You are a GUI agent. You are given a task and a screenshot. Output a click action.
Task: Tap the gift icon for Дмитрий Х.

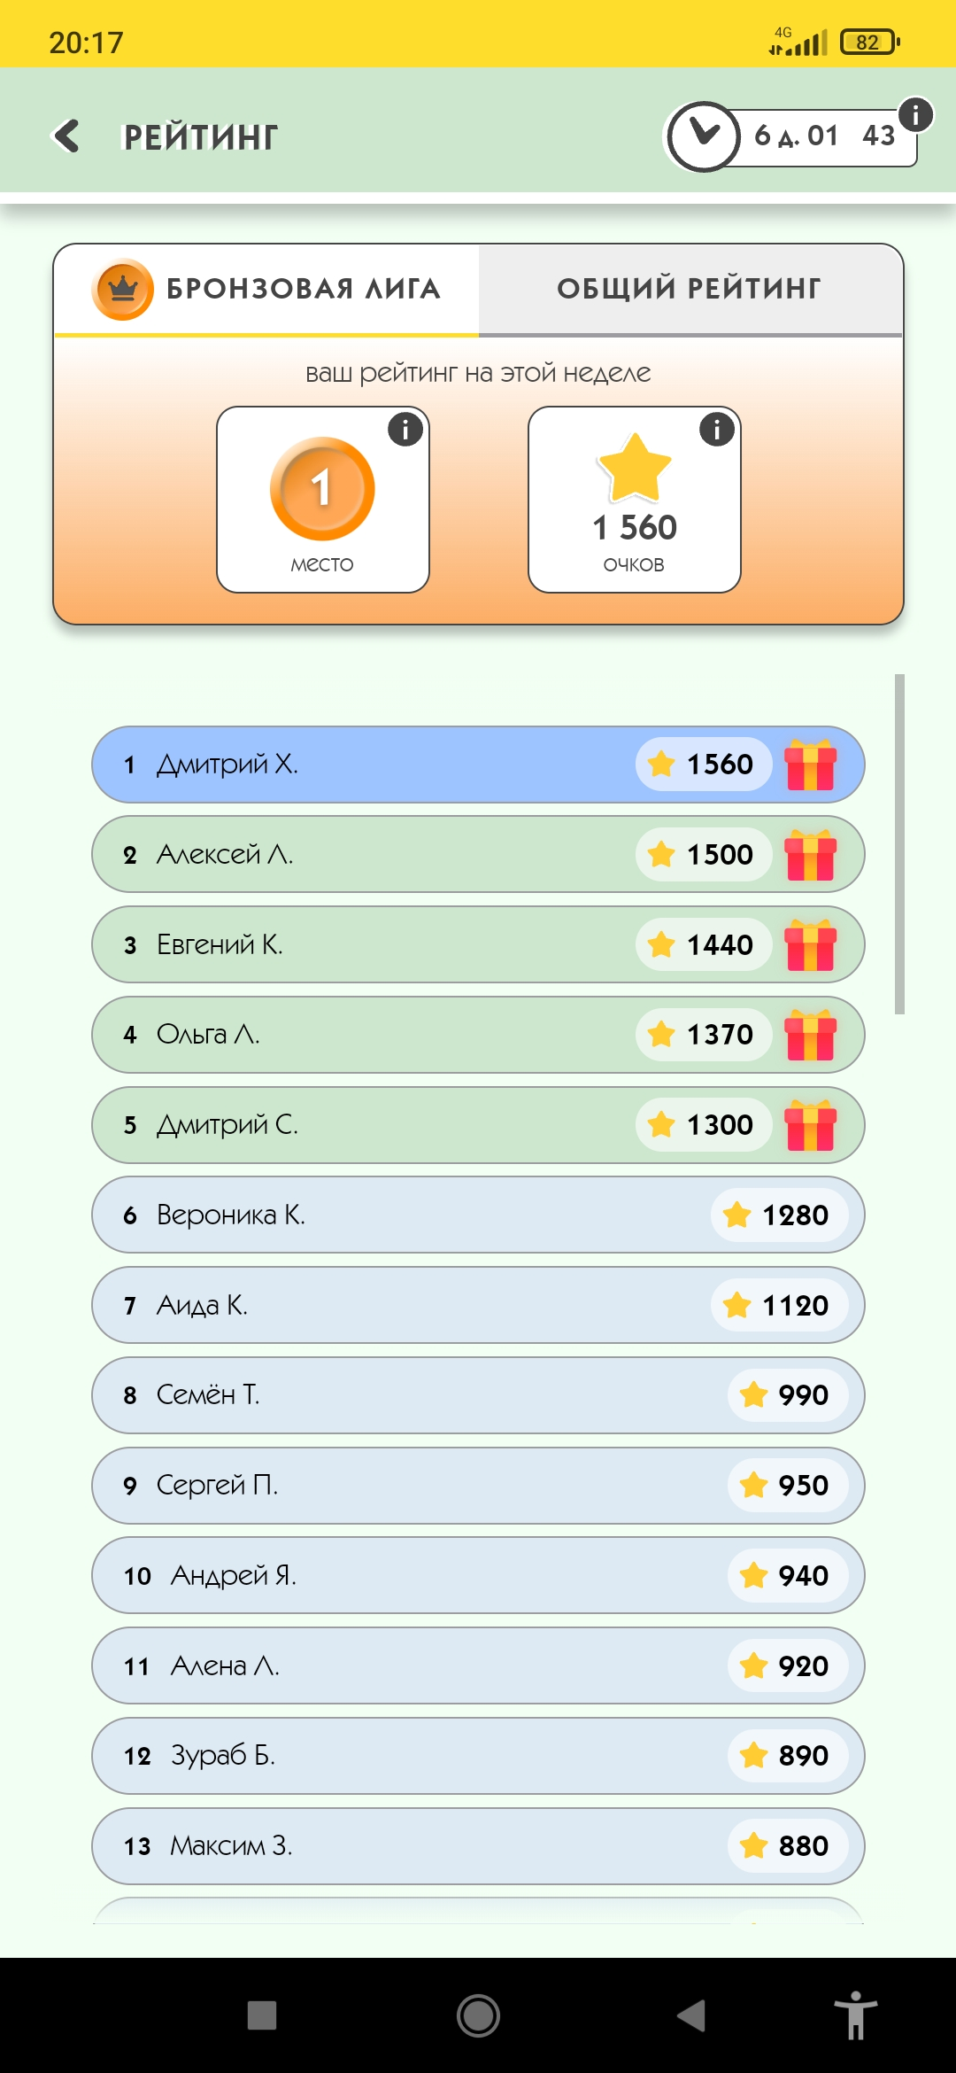coord(811,765)
